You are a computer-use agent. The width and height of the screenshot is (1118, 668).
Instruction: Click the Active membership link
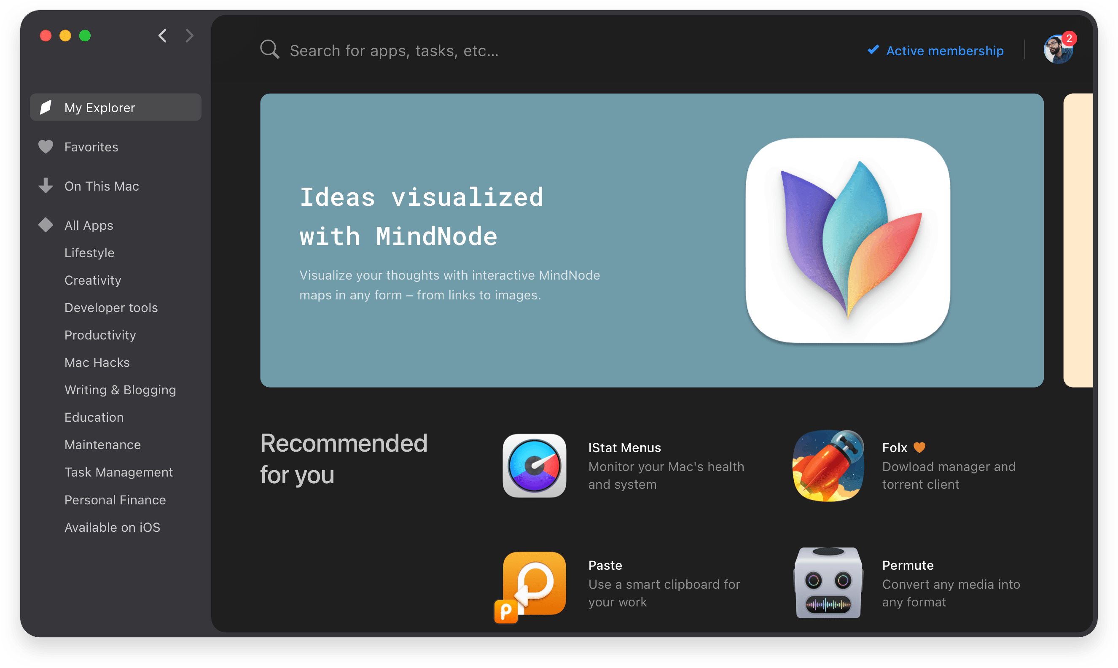click(944, 51)
